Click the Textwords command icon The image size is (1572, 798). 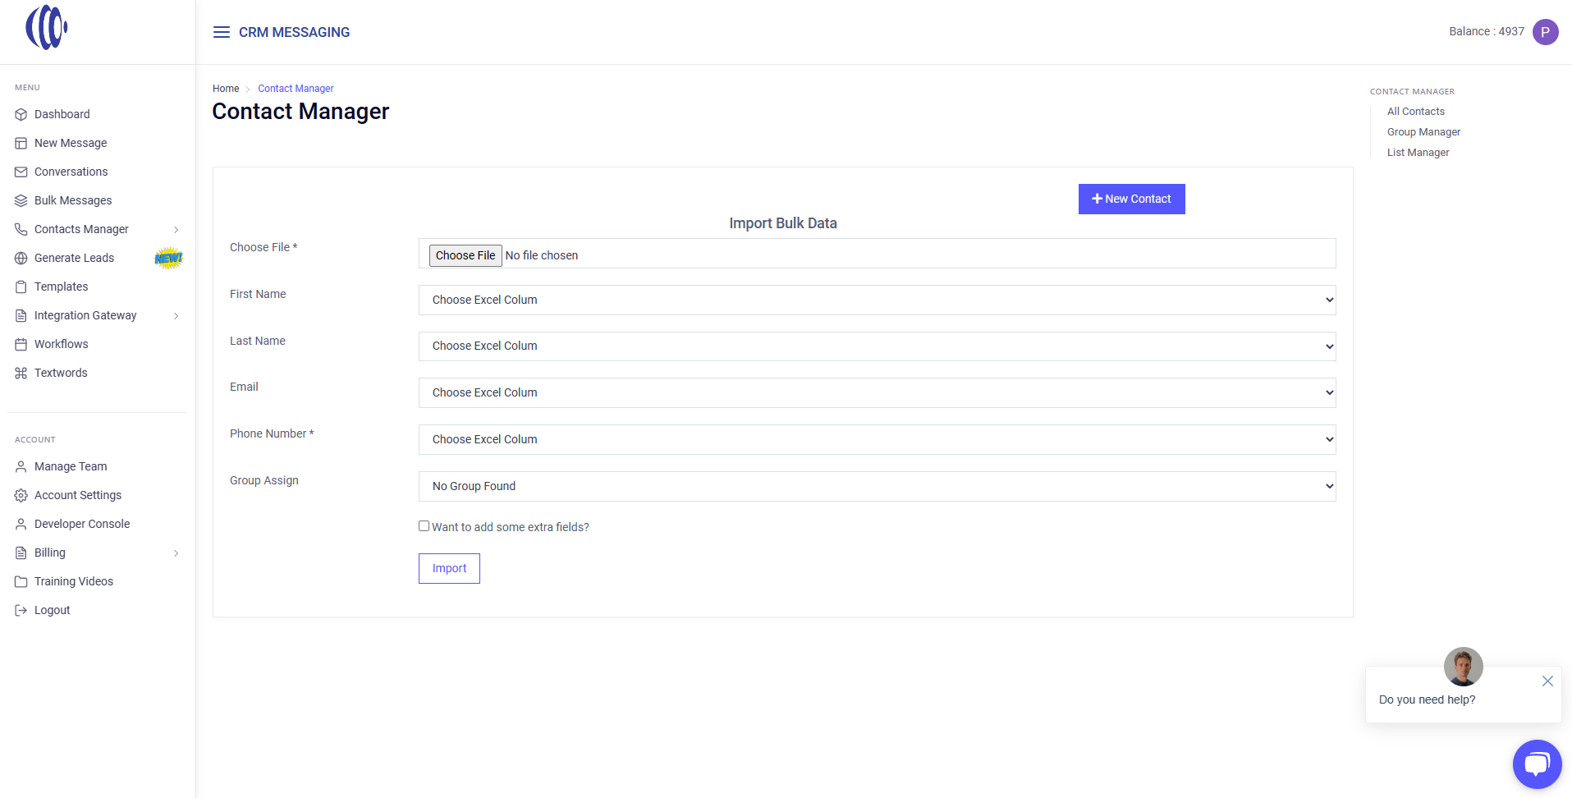[x=21, y=374]
